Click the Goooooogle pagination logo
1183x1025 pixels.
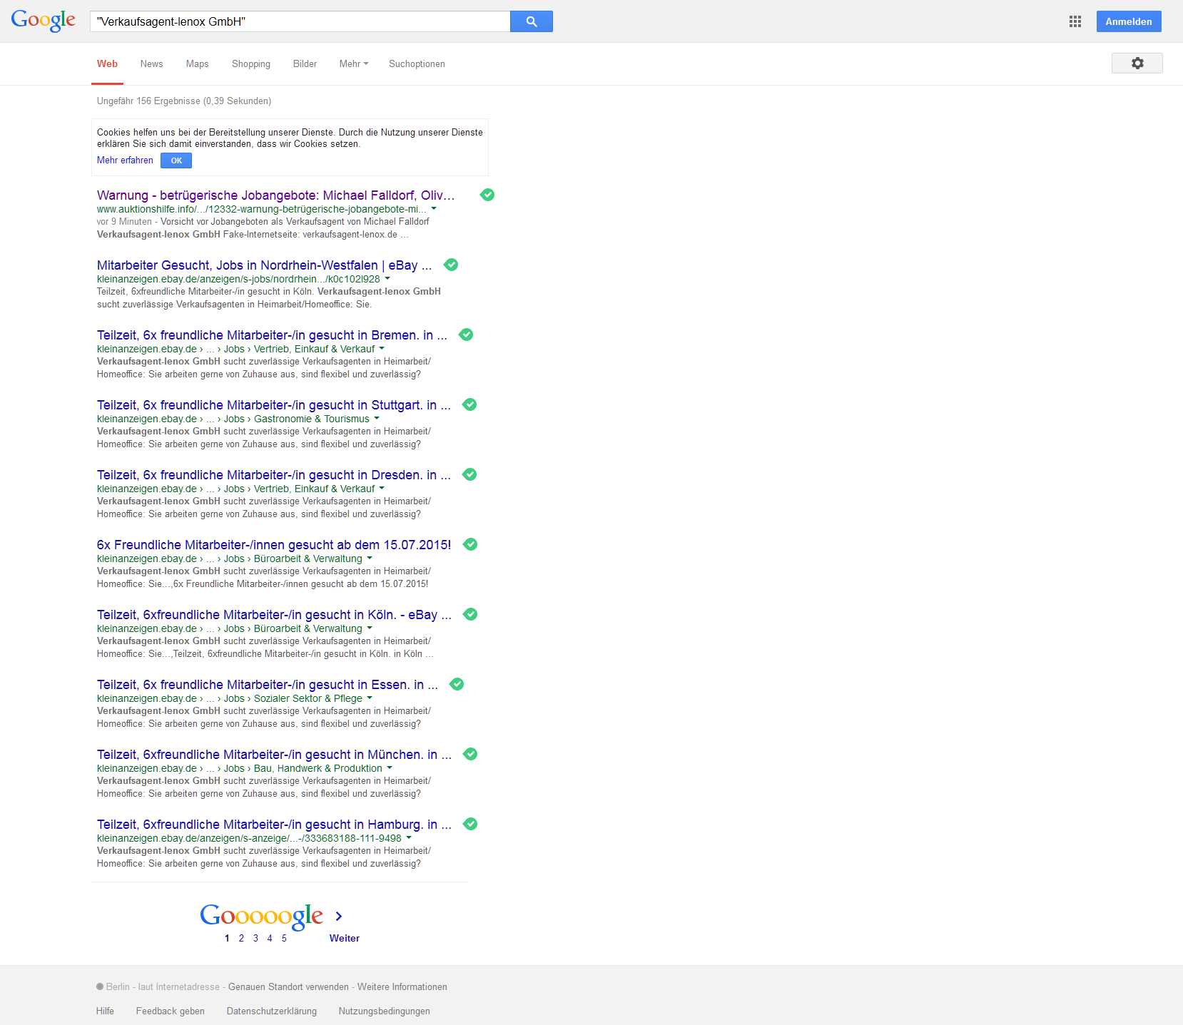click(x=261, y=916)
